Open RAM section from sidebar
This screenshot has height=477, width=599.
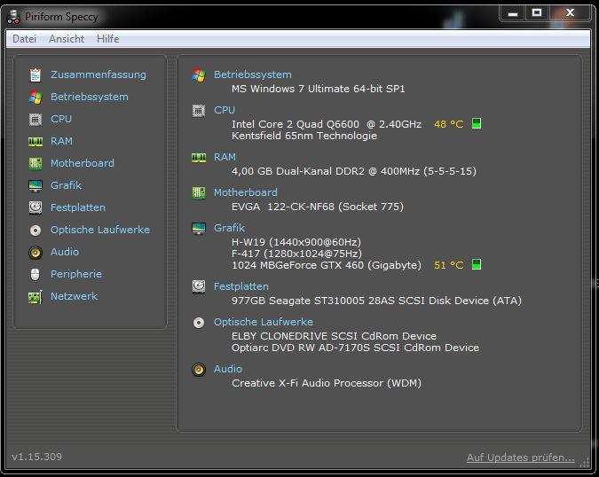point(61,141)
